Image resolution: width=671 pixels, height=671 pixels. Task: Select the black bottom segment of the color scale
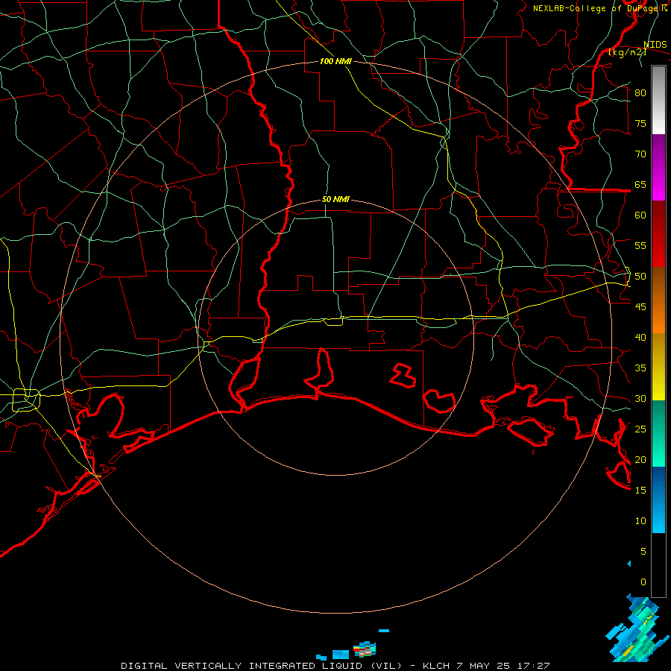coord(658,565)
